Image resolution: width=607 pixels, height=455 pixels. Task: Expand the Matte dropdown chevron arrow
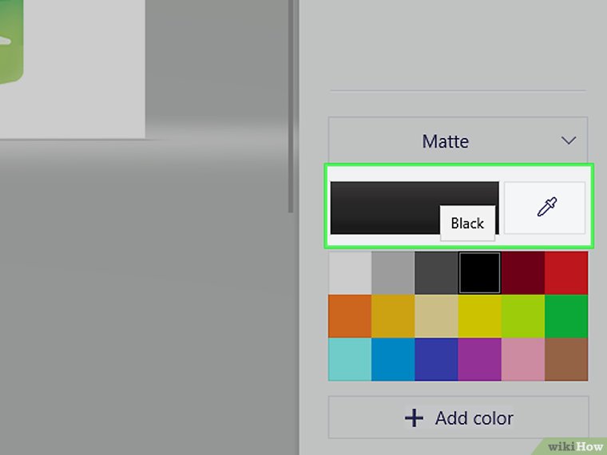point(569,140)
